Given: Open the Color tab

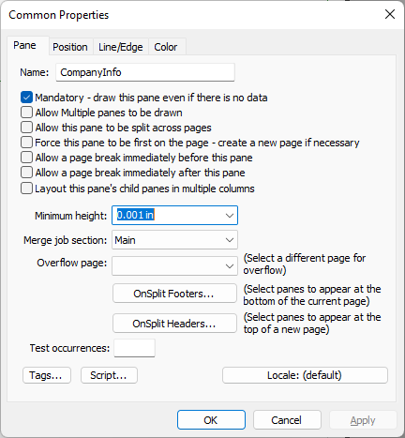Looking at the screenshot, I should pyautogui.click(x=166, y=47).
